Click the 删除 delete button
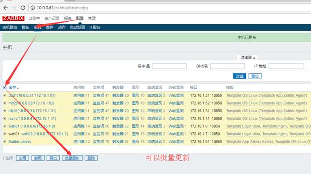The height and width of the screenshot is (174, 311). point(91,158)
